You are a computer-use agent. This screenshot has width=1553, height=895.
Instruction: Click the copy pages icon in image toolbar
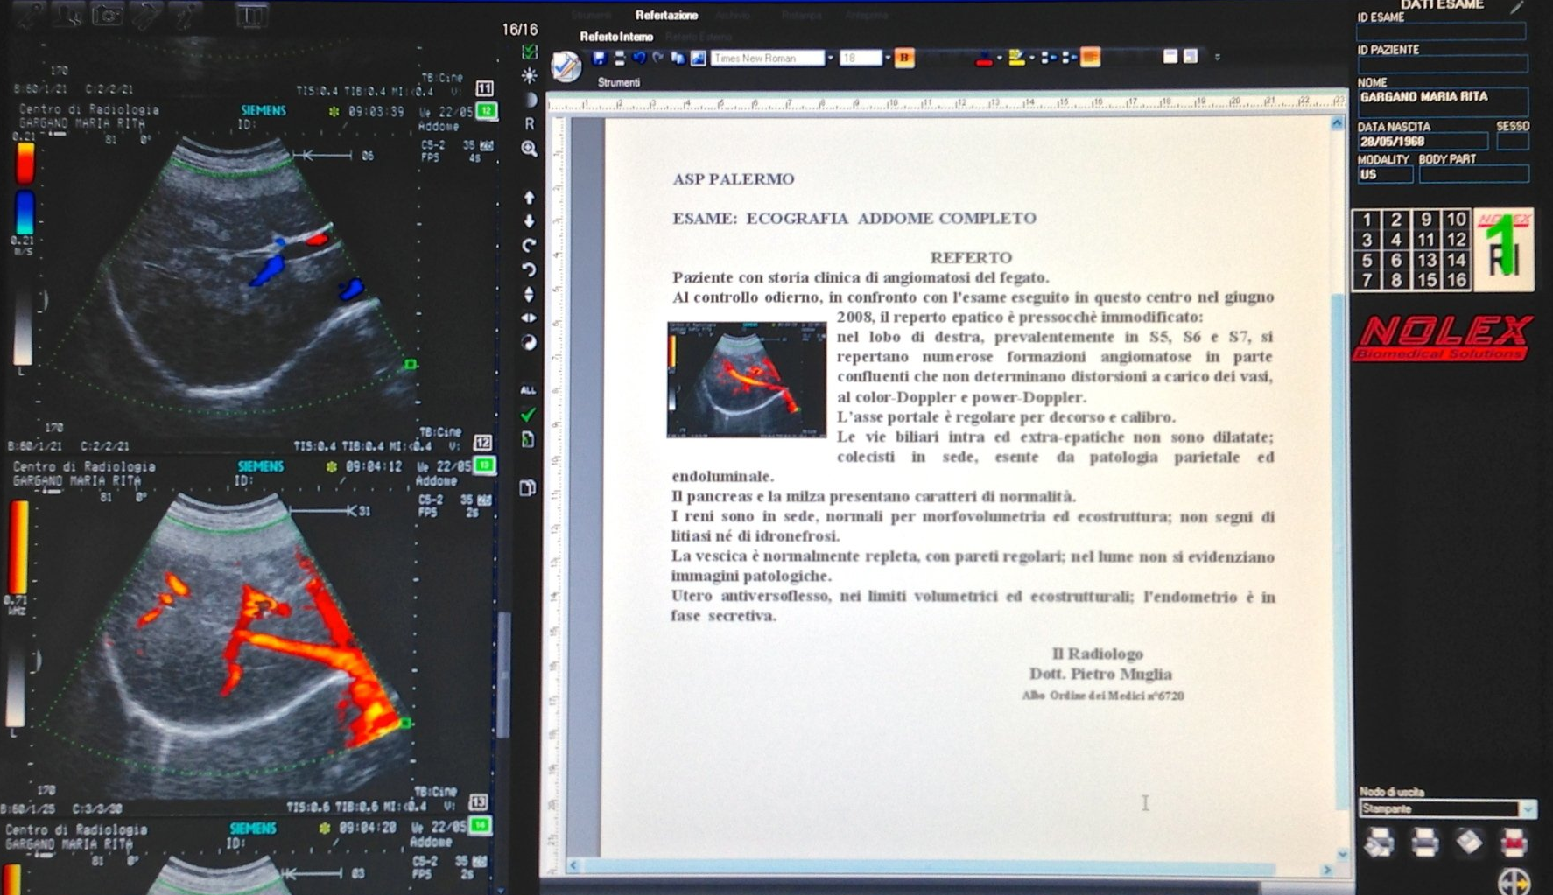[x=528, y=487]
